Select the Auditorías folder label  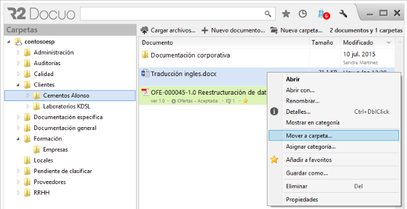(x=47, y=63)
